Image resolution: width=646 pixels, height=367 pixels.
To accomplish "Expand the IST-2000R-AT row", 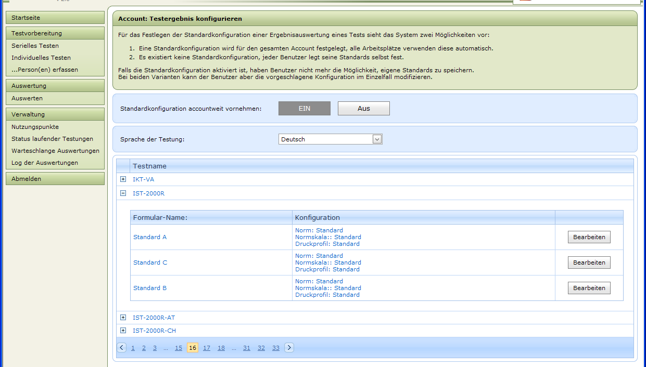I will pyautogui.click(x=123, y=318).
